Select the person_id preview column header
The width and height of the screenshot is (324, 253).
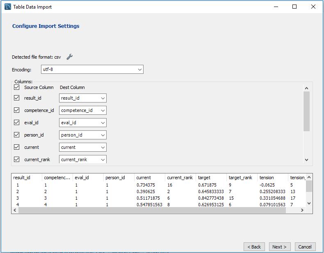tap(119, 178)
